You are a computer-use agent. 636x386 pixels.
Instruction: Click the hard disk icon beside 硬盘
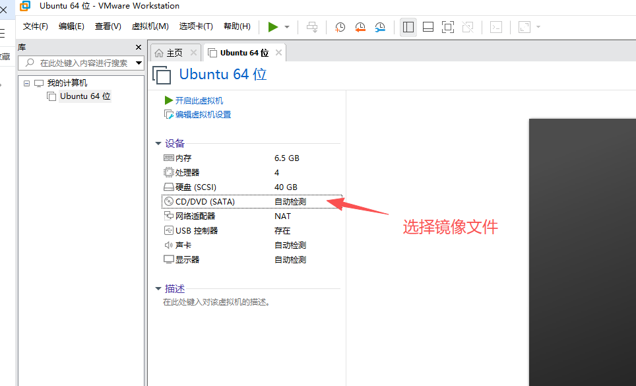click(169, 187)
